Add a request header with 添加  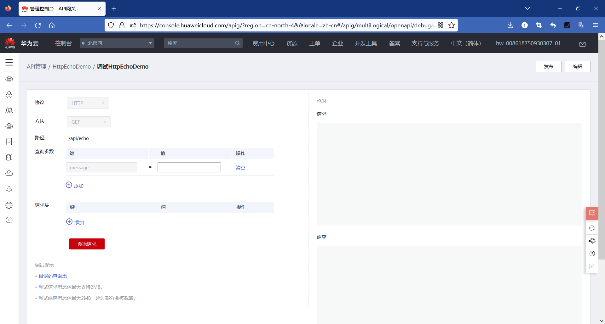(75, 222)
